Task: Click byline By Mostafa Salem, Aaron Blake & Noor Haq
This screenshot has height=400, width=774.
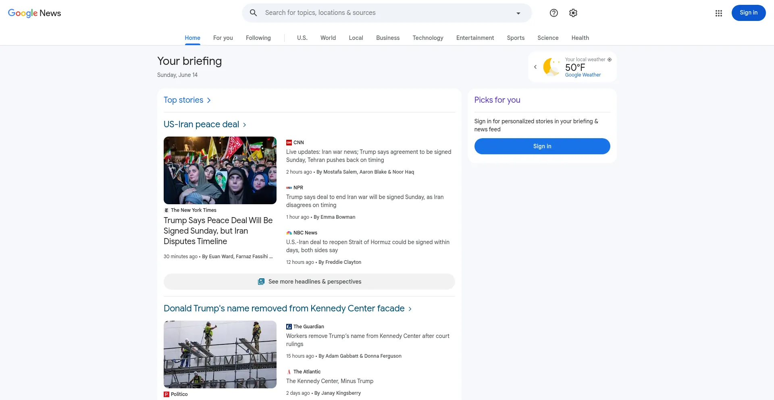Action: click(365, 172)
